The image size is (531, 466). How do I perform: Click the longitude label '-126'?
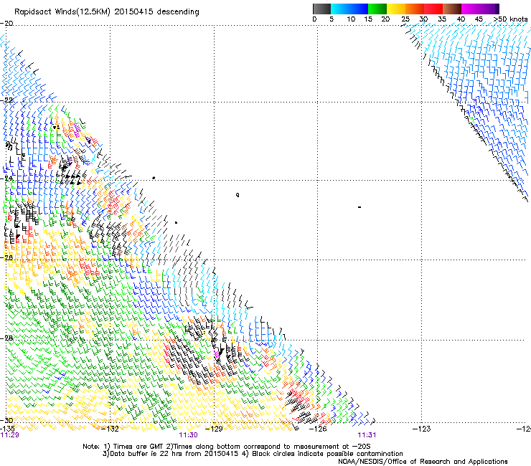(318, 429)
